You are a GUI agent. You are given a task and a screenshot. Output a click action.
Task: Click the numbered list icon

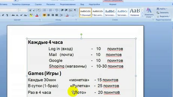coord(51,10)
